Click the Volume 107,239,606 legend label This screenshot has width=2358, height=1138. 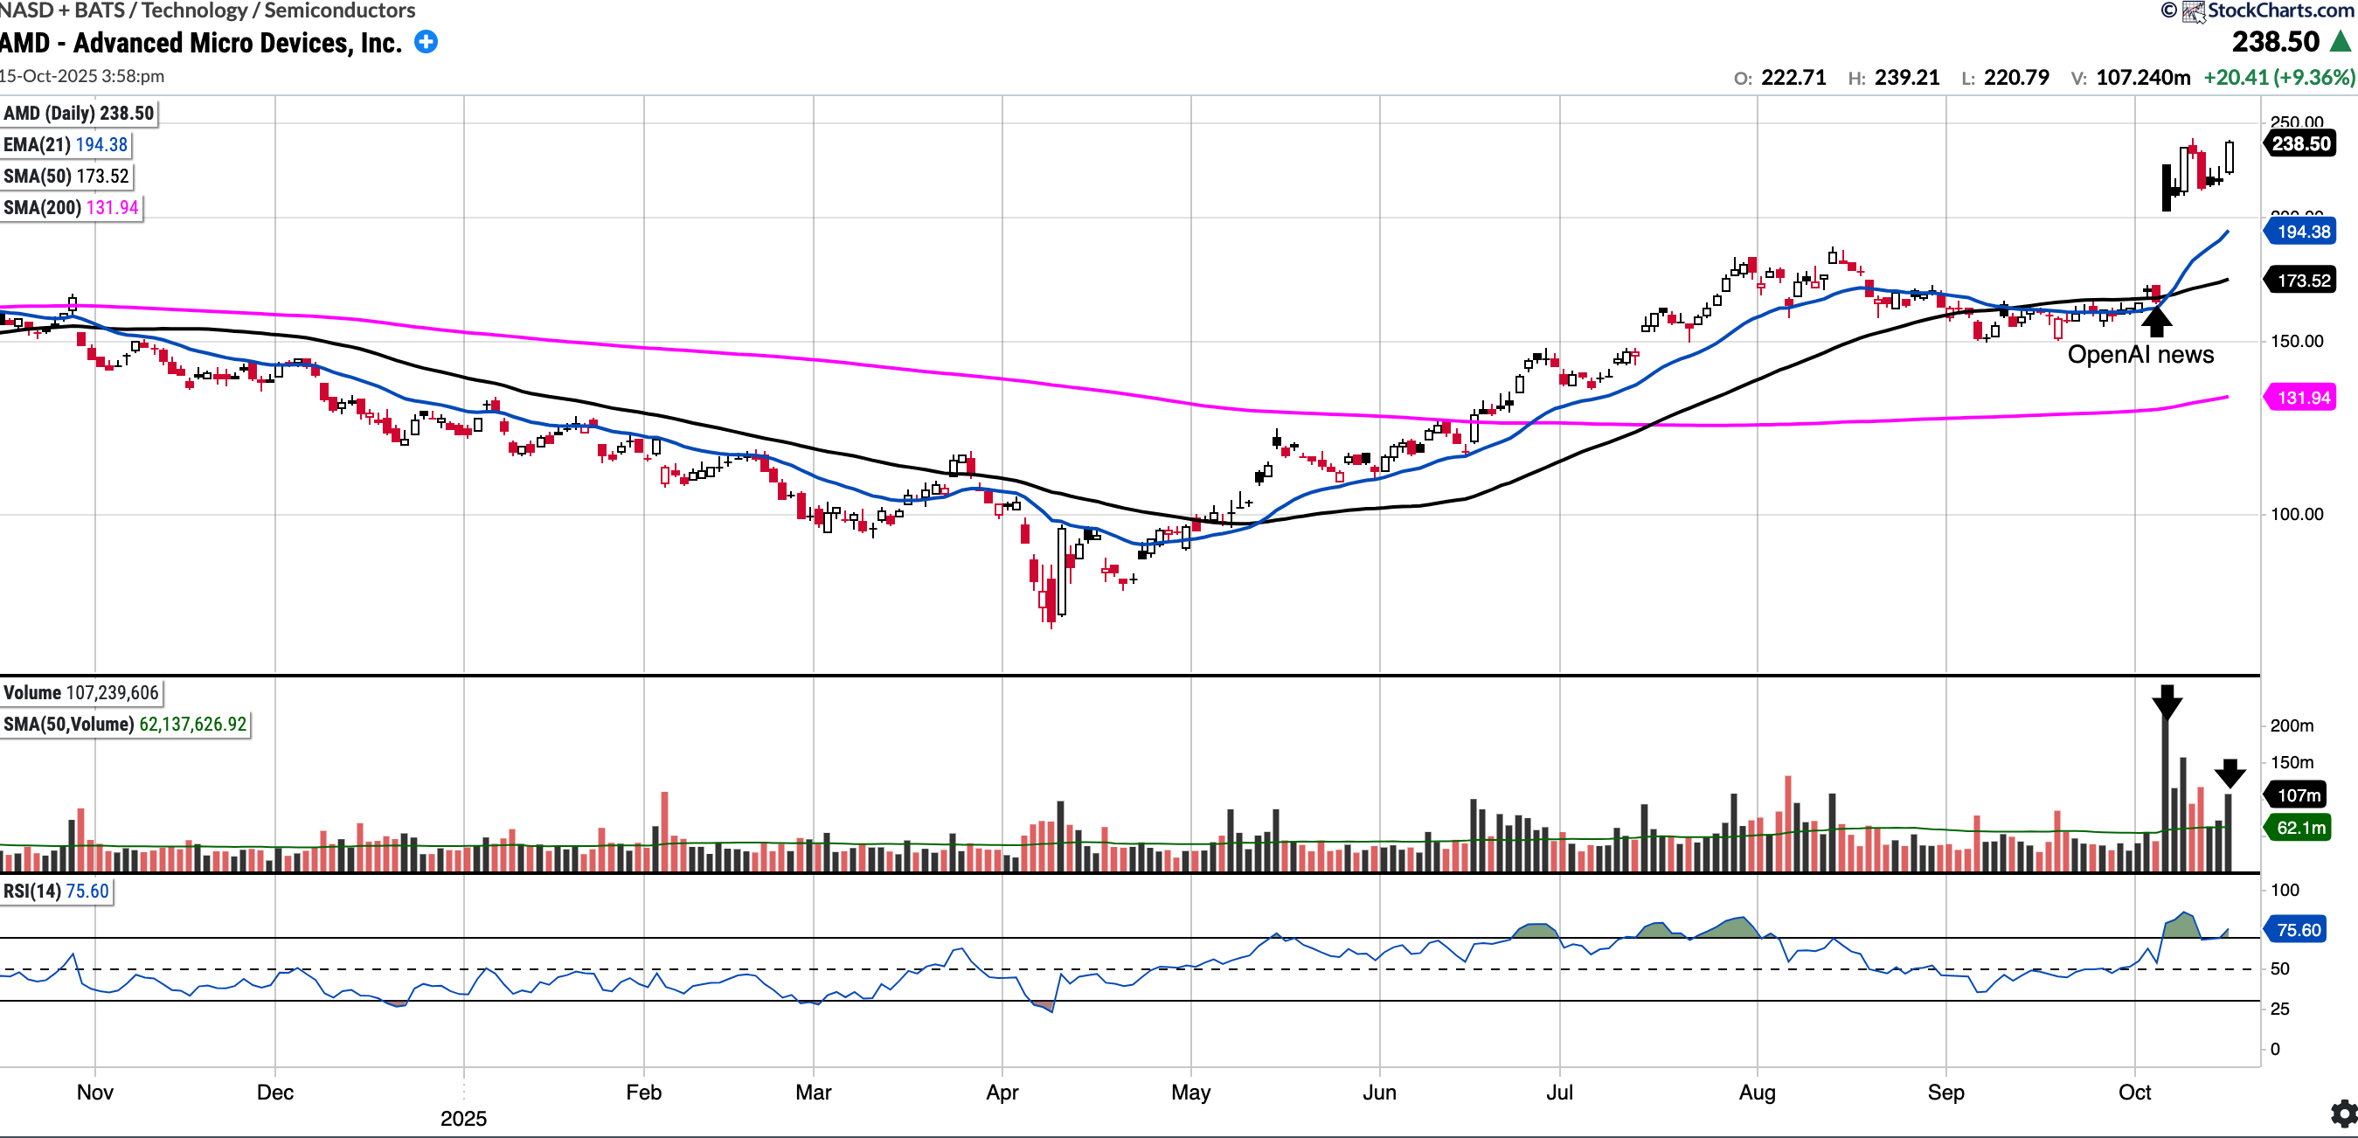81,692
